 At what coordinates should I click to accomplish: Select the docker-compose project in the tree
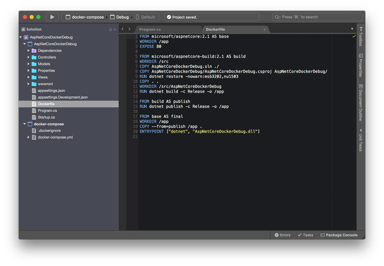49,124
